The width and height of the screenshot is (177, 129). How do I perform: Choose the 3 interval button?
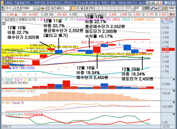coord(100,8)
